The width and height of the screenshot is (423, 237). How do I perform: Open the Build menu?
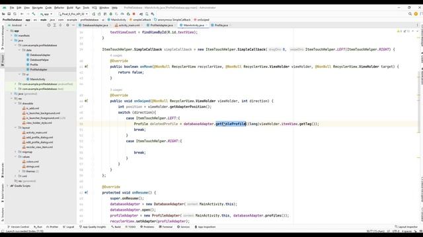pyautogui.click(x=70, y=8)
